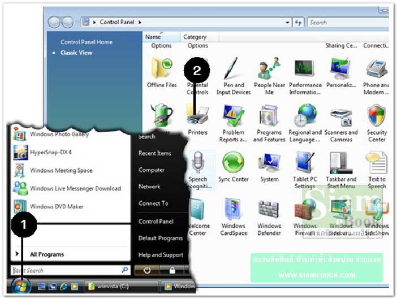
Task: Click the Start menu lock button
Action: pos(172,270)
